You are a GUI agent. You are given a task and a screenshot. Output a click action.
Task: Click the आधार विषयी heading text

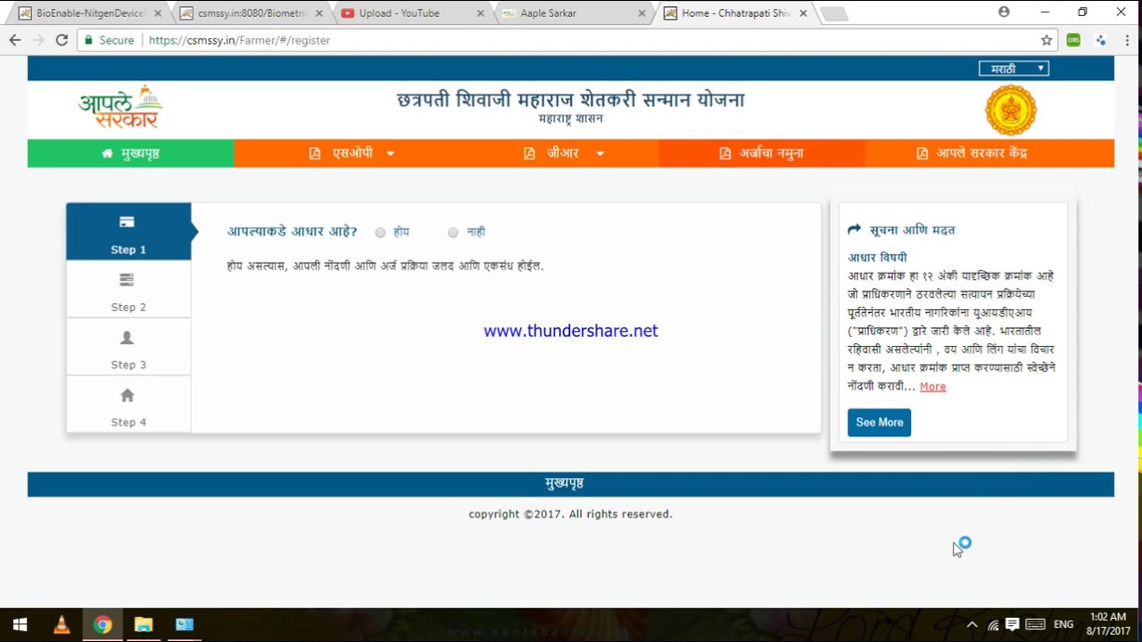pyautogui.click(x=877, y=257)
